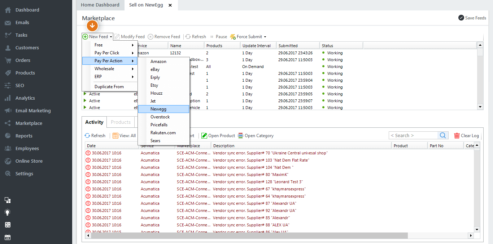Click the Products tag icon
Image resolution: width=493 pixels, height=244 pixels.
click(8, 73)
